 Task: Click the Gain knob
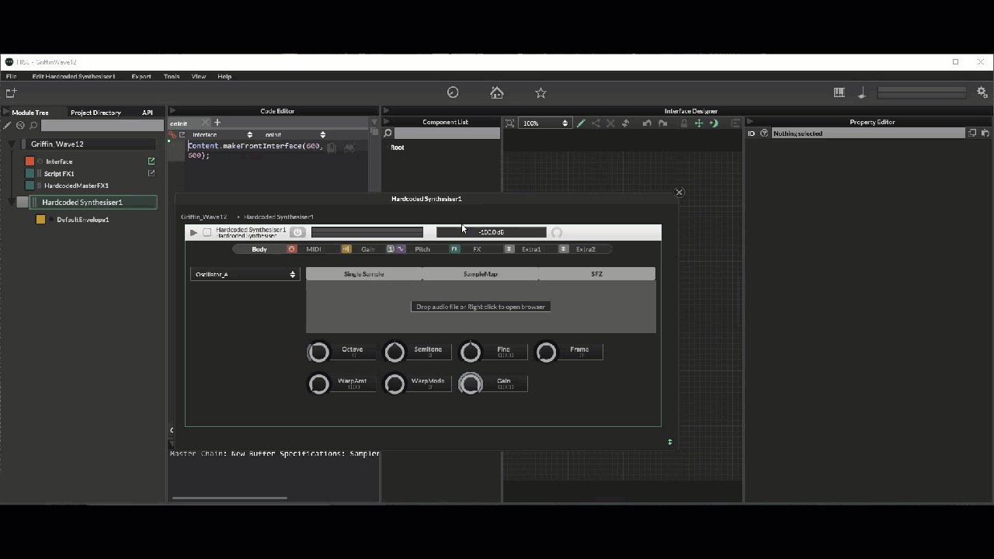(471, 384)
